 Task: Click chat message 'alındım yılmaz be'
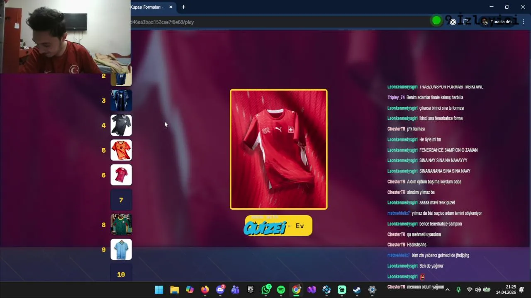pos(421,192)
